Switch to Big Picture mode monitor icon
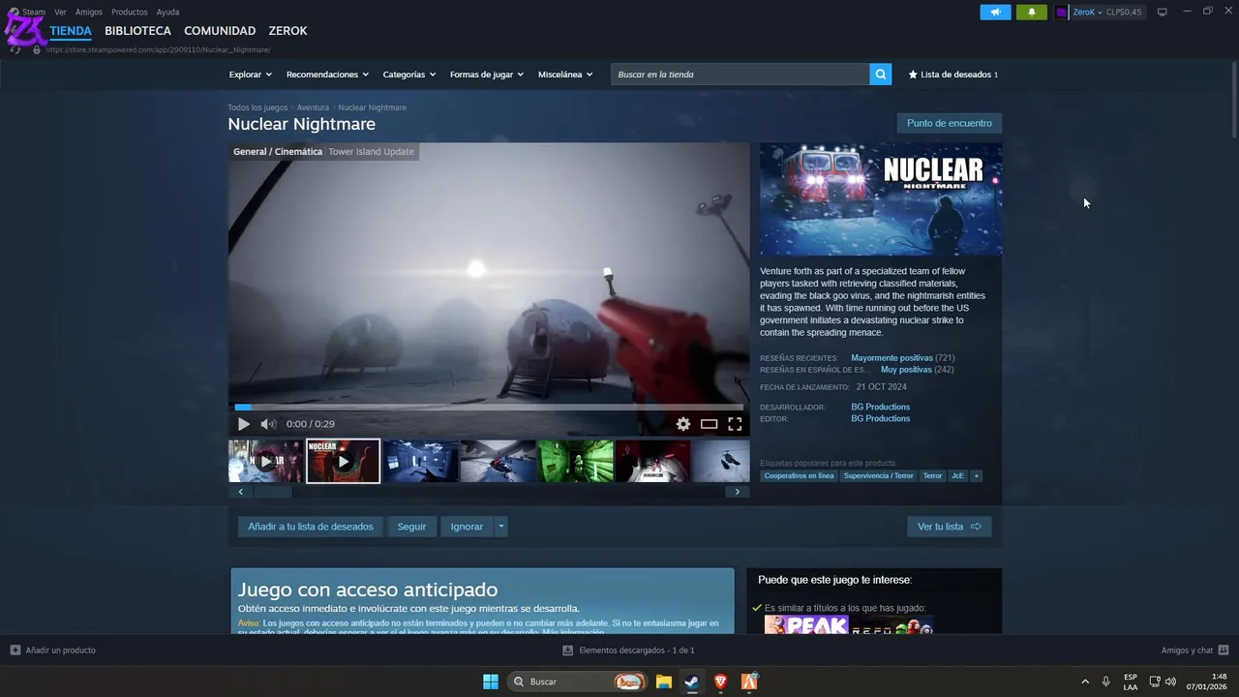The height and width of the screenshot is (697, 1239). coord(1162,12)
